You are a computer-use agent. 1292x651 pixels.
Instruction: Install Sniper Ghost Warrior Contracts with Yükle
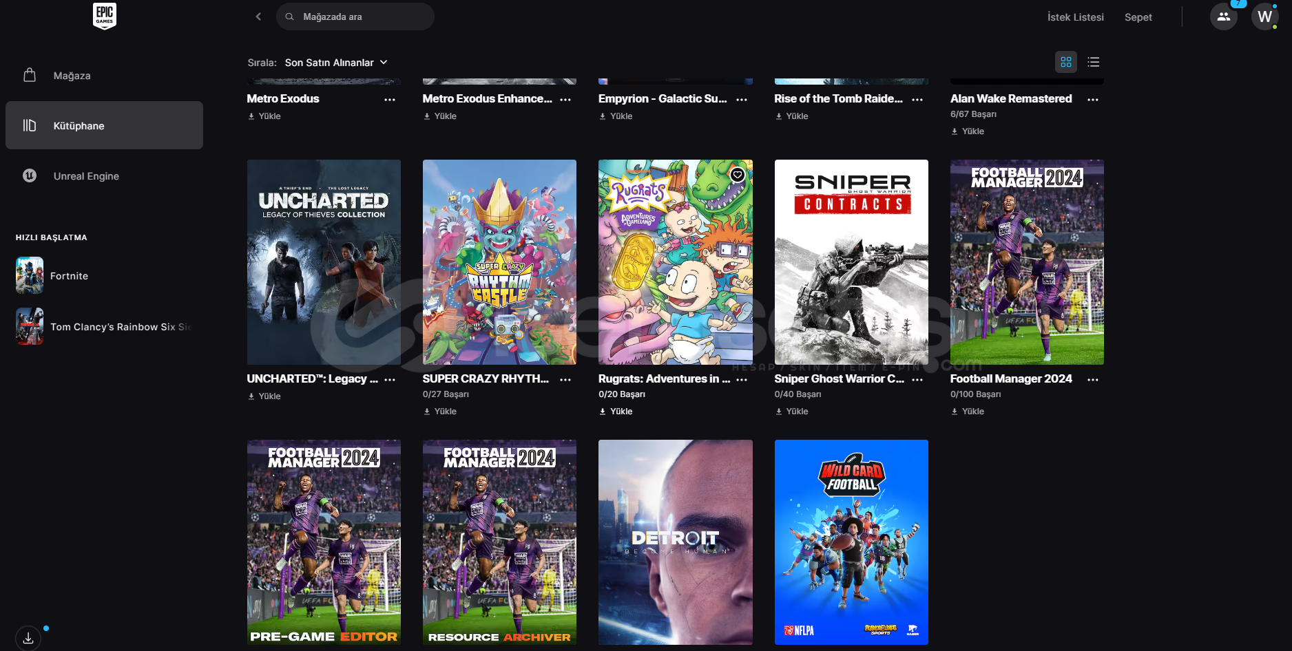[792, 412]
